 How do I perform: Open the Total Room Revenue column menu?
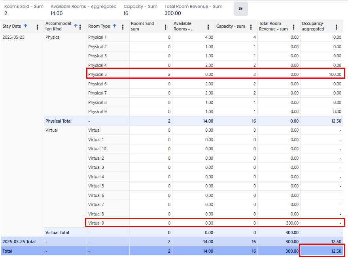click(294, 27)
